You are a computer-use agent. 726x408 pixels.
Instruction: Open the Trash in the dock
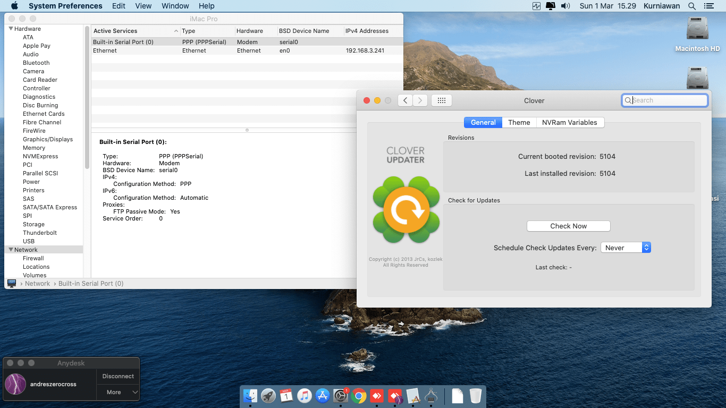coord(475,396)
